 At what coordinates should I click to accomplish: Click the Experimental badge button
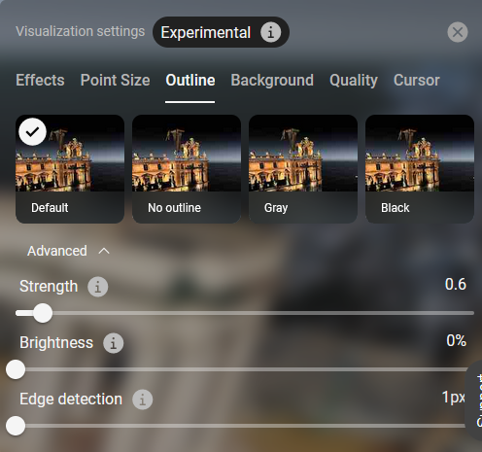pyautogui.click(x=221, y=32)
